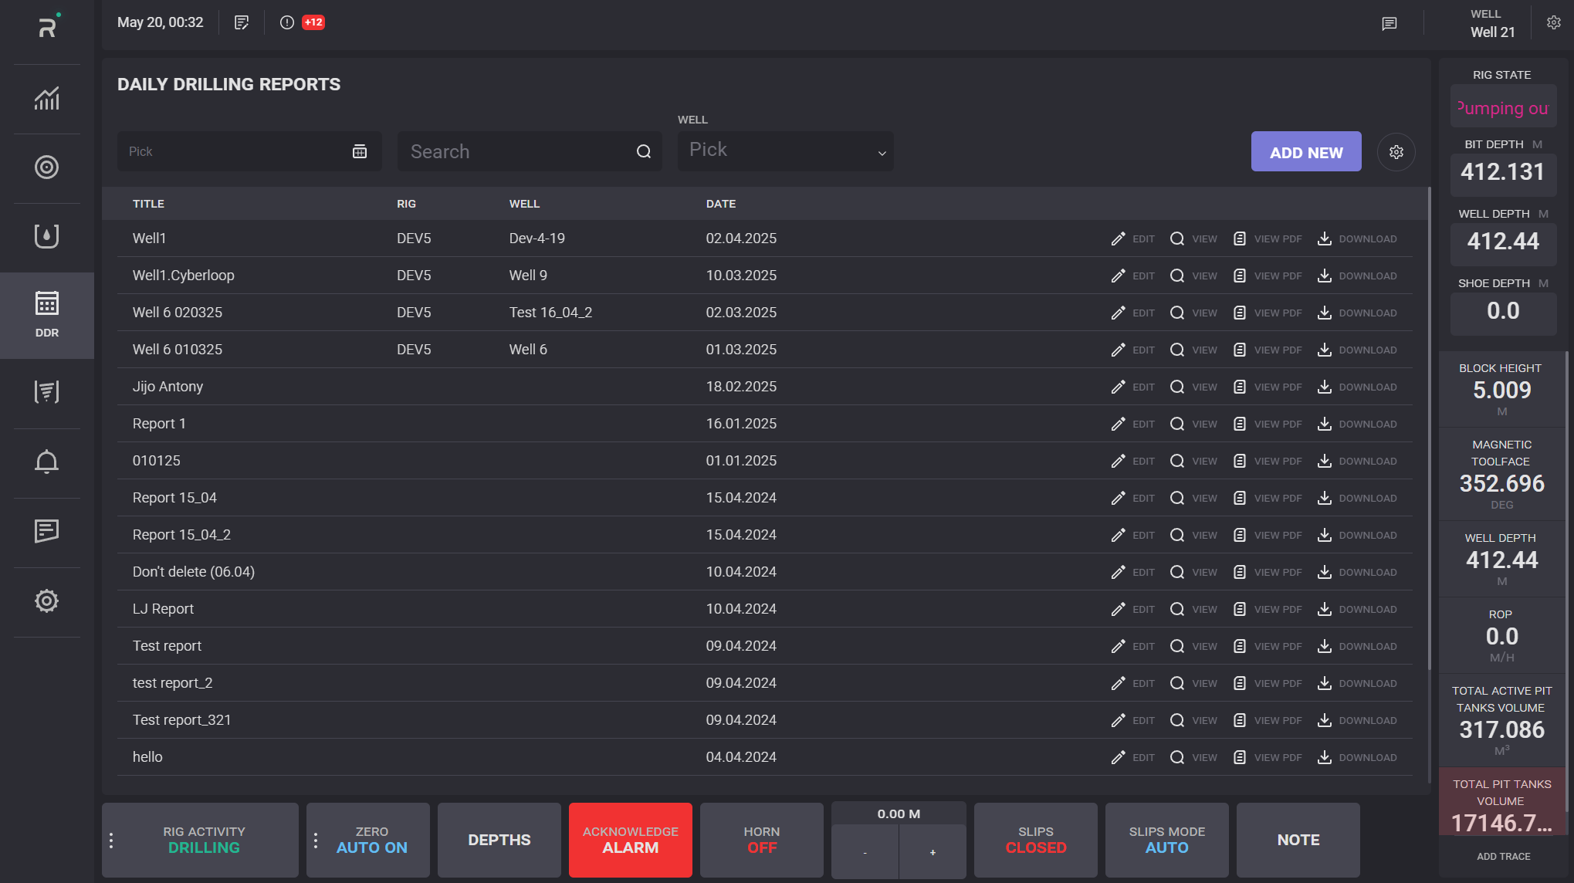
Task: Open the three-dot menu beside RIG ACTIVITY
Action: tap(111, 841)
